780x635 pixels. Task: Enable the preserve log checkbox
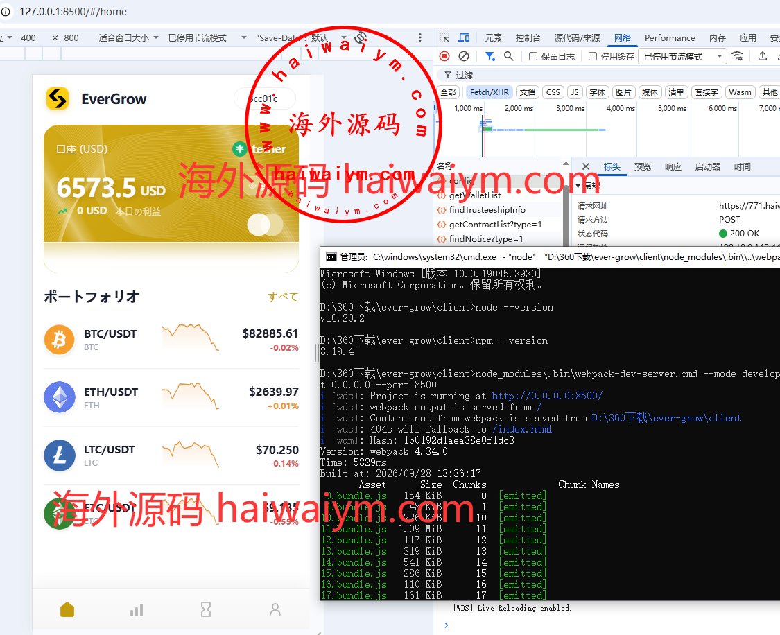(532, 56)
